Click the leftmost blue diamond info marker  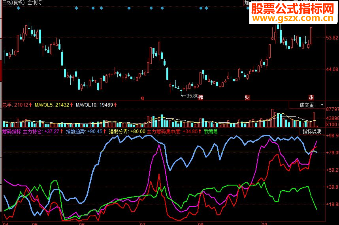(x=19, y=8)
